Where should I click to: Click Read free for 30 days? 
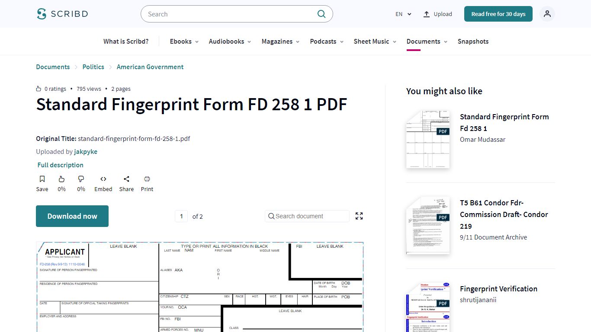point(498,14)
